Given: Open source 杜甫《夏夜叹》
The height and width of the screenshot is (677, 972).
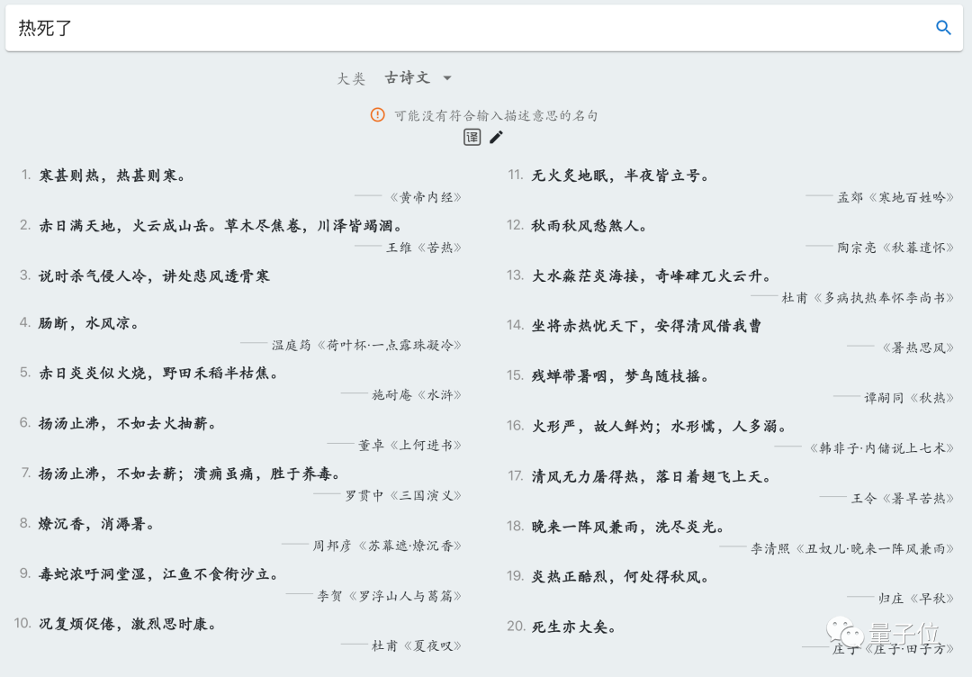Looking at the screenshot, I should point(417,646).
